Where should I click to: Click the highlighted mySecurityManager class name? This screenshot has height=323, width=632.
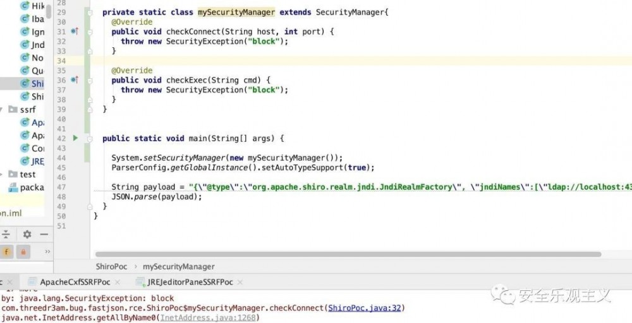(x=236, y=13)
